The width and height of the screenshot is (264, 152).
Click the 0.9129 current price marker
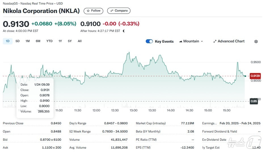click(x=255, y=76)
